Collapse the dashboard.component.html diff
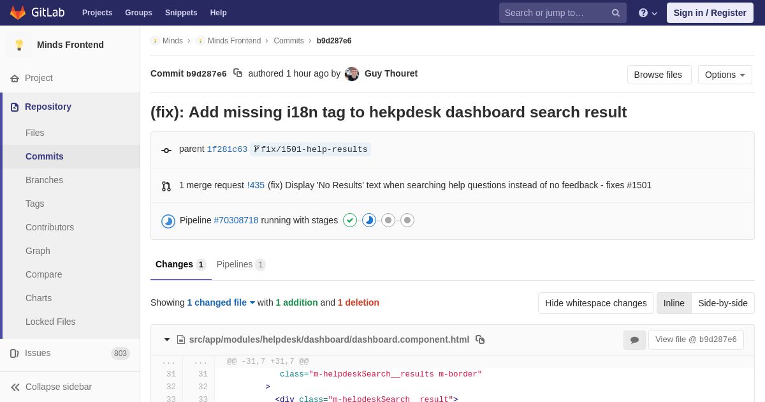The width and height of the screenshot is (765, 402). 167,339
